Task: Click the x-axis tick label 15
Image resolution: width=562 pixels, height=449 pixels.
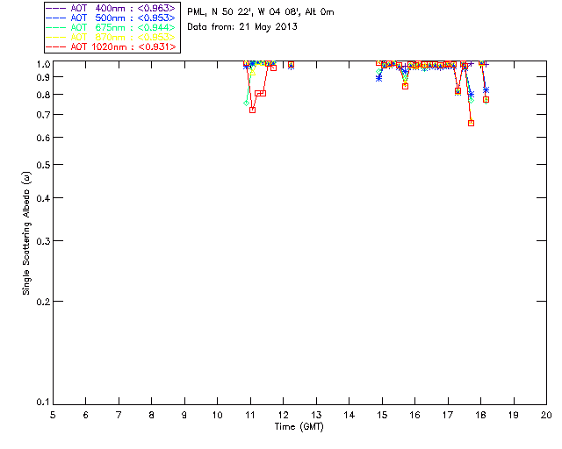Action: (382, 415)
